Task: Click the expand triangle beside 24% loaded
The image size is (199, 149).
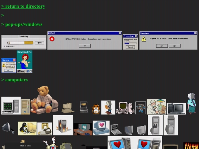Action: [x=4, y=46]
